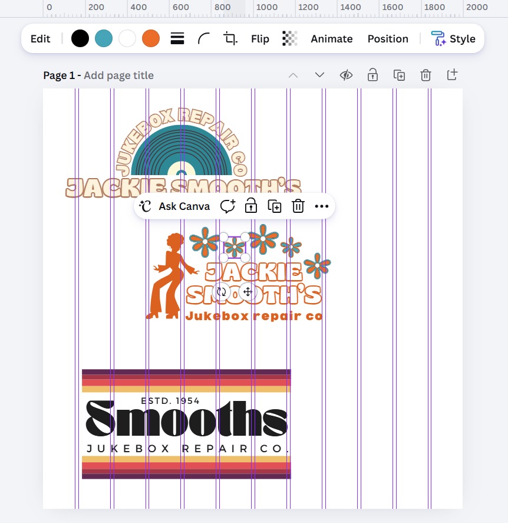Select the orange dancer silhouette

(171, 276)
